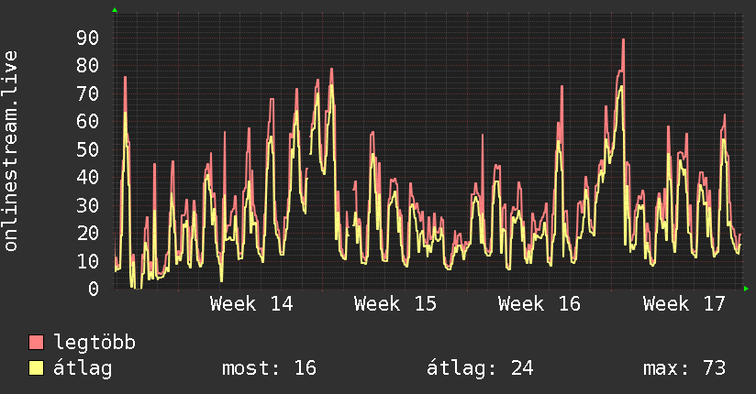
Task: Click the highest red peak near 90
Action: coord(623,40)
